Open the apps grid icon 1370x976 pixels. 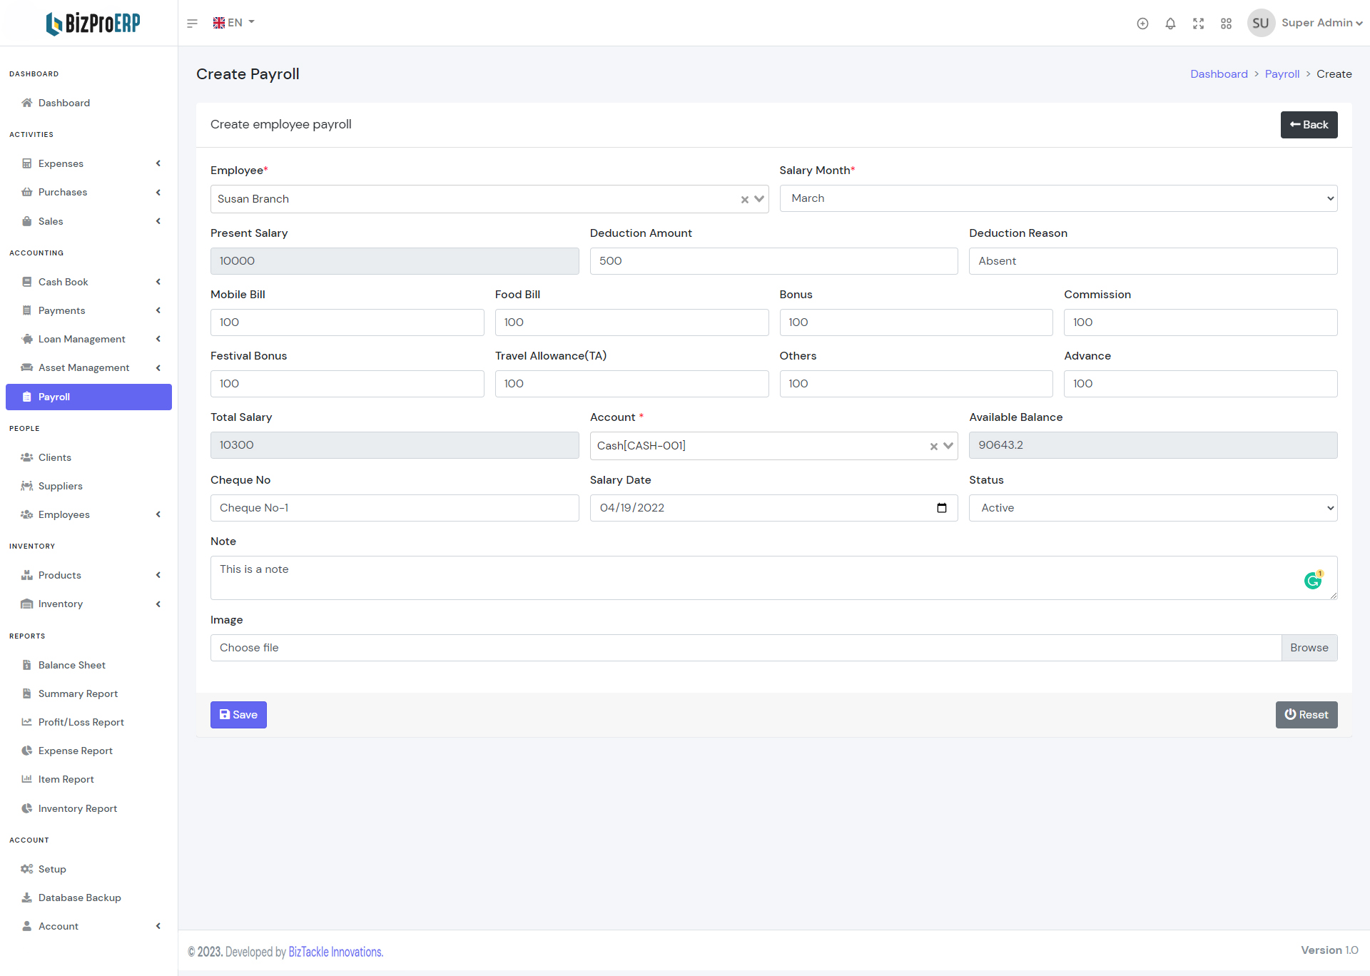click(1226, 24)
